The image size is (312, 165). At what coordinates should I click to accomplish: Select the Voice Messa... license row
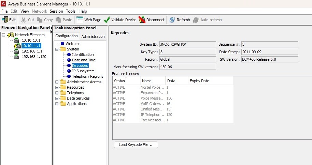pyautogui.click(x=173, y=98)
